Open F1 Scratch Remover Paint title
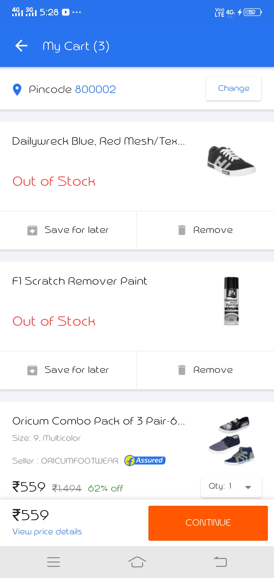Screen dimensions: 274x578 click(x=80, y=281)
